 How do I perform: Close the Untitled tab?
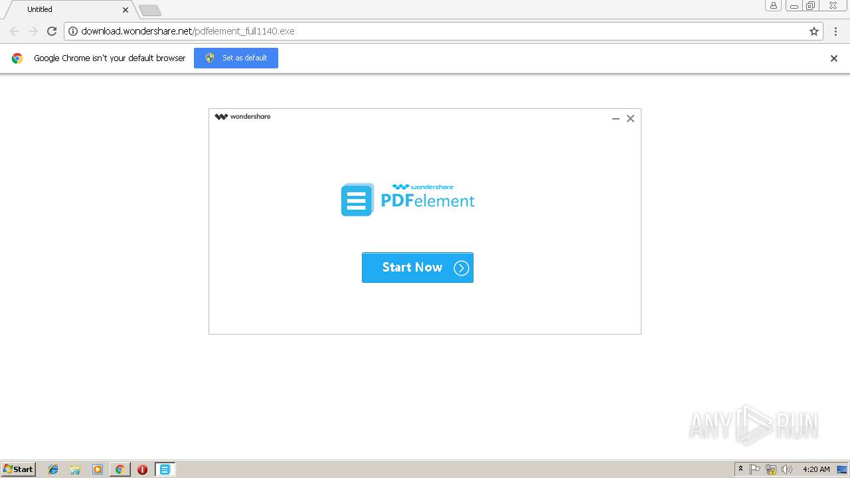126,10
